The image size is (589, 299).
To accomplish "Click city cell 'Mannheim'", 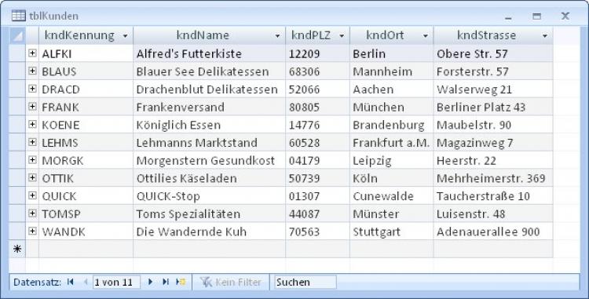I will (391, 71).
